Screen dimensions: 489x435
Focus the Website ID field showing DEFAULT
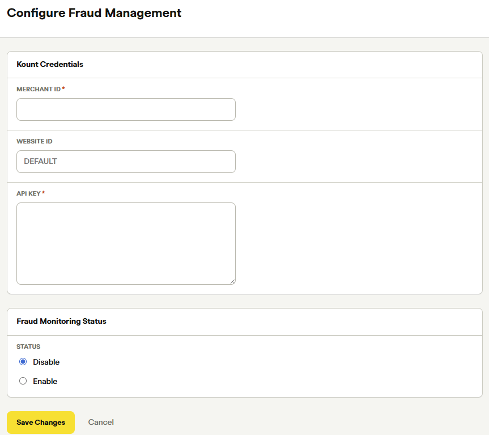(126, 162)
